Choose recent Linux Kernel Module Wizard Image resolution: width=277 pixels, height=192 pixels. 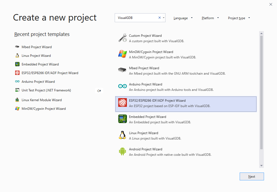coord(42,100)
